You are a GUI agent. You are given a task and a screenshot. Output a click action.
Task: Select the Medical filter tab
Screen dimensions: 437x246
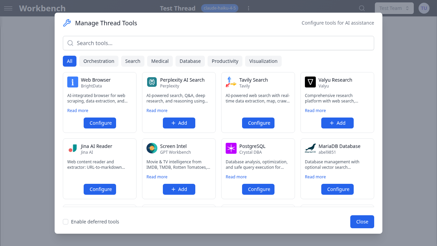[160, 61]
